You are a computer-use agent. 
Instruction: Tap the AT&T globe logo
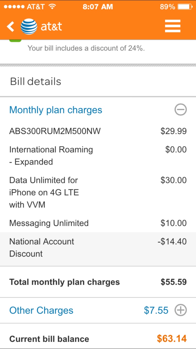[x=29, y=26]
